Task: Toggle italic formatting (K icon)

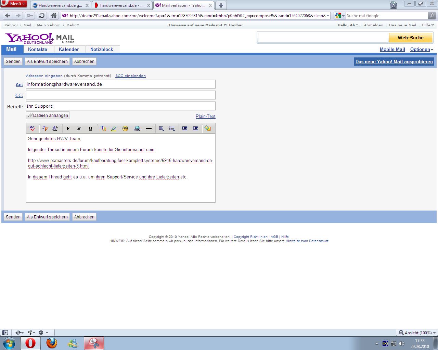Action: (x=79, y=129)
